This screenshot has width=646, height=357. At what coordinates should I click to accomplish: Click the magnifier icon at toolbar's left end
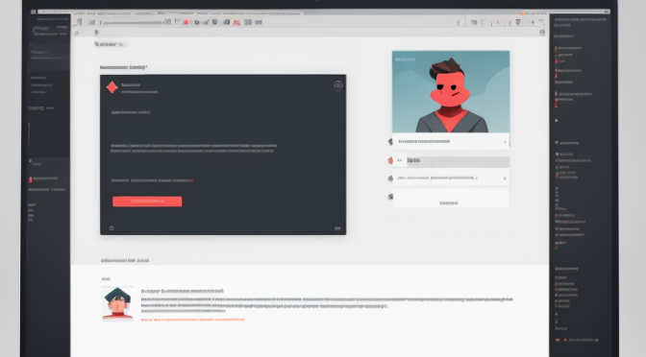click(x=80, y=22)
